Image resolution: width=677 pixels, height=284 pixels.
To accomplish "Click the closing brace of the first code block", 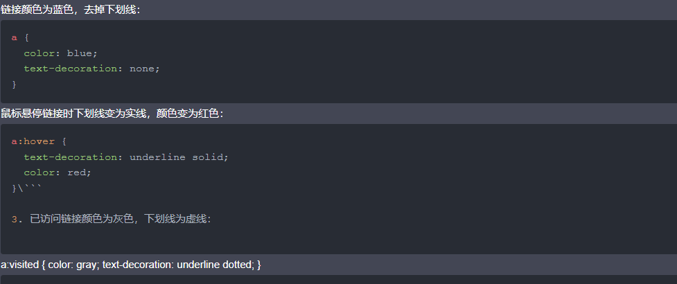I will point(15,85).
